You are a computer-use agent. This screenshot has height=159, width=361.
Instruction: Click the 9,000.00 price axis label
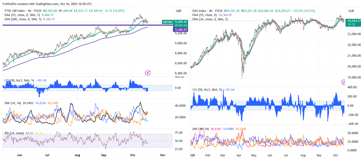coord(181,43)
